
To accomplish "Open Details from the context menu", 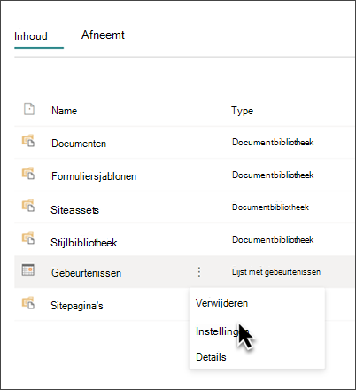I will coord(211,357).
